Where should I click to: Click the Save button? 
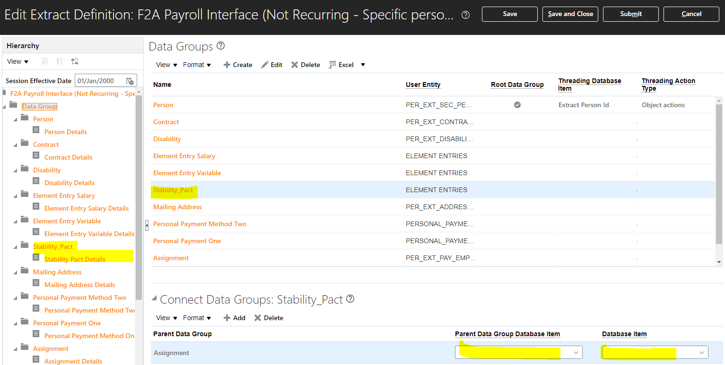point(510,14)
